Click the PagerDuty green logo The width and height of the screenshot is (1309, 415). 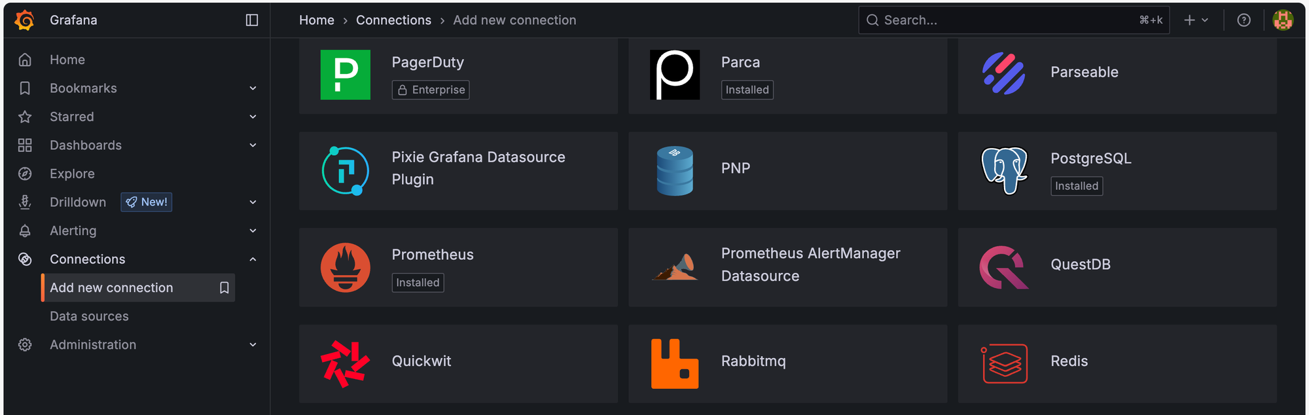[346, 75]
